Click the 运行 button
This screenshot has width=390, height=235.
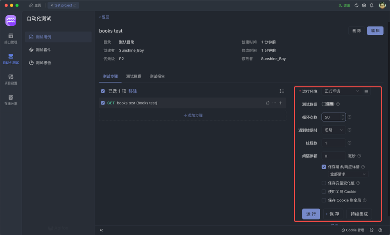[x=311, y=214]
